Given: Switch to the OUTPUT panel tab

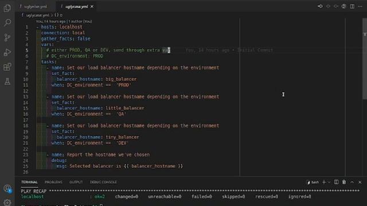Looking at the screenshot, I should click(76, 182).
